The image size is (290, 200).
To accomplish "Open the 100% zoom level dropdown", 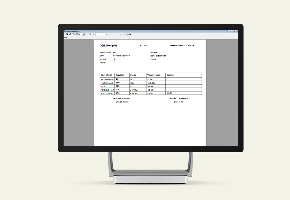I will coord(84,34).
